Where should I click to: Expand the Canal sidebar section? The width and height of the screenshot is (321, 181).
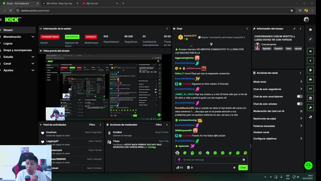click(33, 64)
